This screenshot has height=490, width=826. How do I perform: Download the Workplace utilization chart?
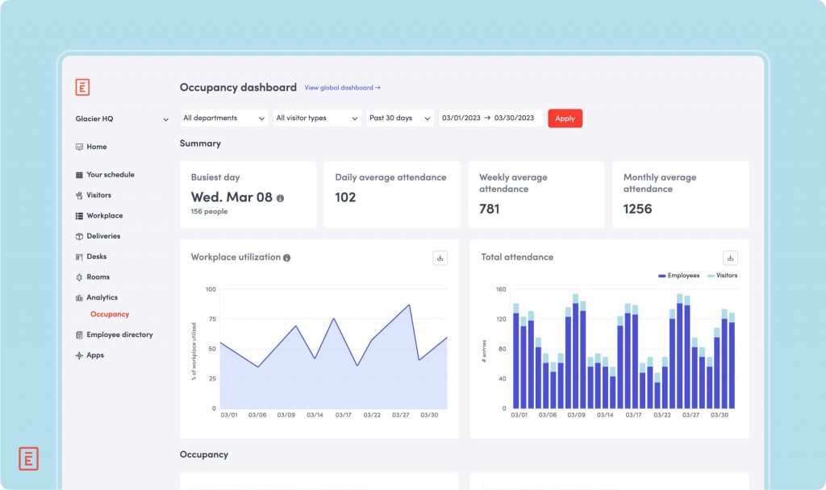tap(440, 258)
